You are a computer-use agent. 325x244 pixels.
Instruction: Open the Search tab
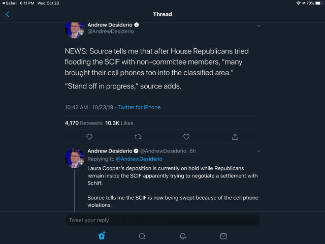pyautogui.click(x=142, y=236)
